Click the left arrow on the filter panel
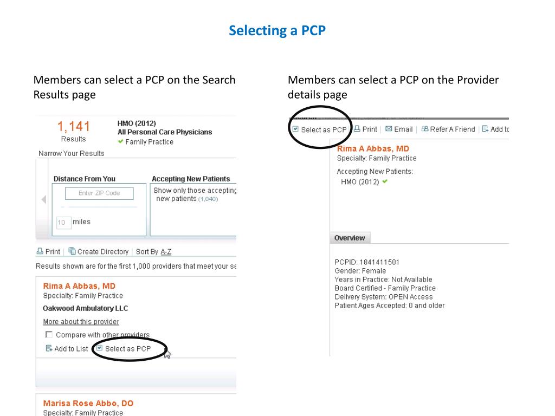The height and width of the screenshot is (416, 555). [x=44, y=199]
